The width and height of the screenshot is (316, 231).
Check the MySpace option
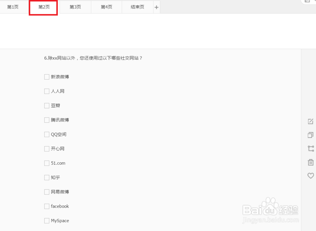coord(46,221)
